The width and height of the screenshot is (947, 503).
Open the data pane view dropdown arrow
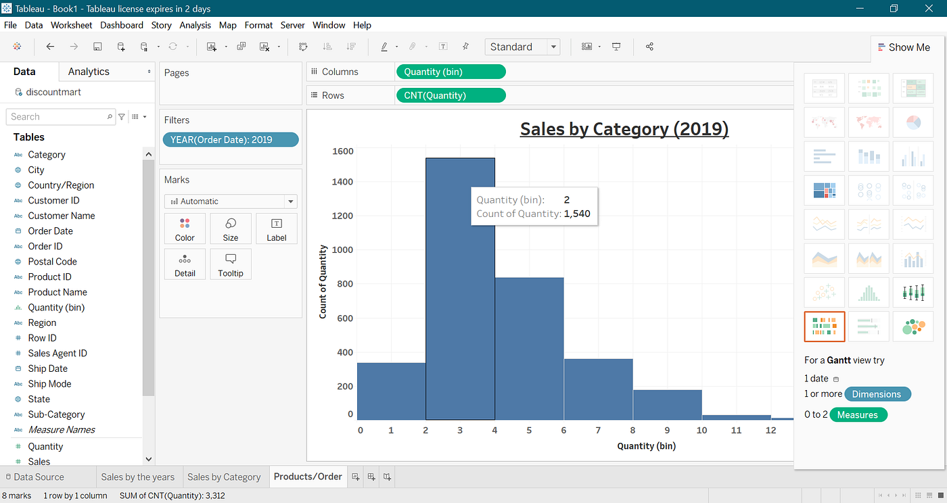point(139,117)
